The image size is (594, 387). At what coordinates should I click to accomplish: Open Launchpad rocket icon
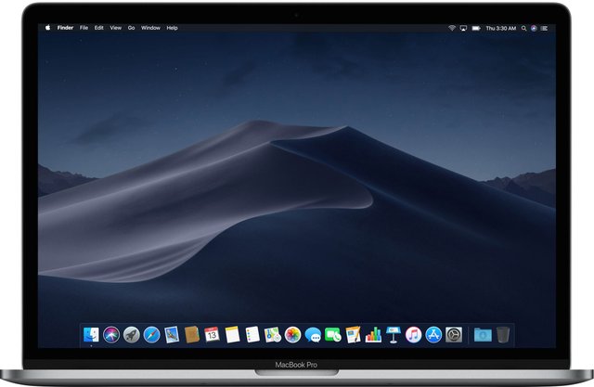[x=131, y=334]
